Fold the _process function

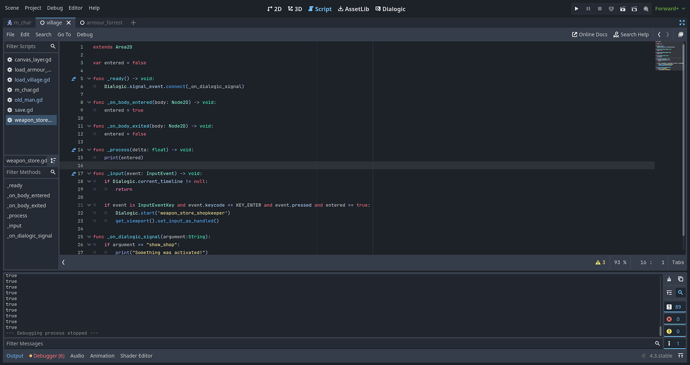point(89,150)
